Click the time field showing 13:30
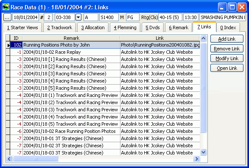249x168 pixels. coord(191,17)
